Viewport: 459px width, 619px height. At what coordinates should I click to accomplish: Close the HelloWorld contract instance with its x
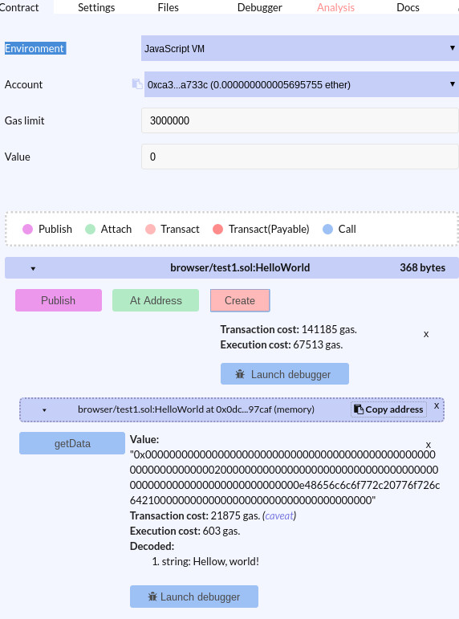pos(437,405)
